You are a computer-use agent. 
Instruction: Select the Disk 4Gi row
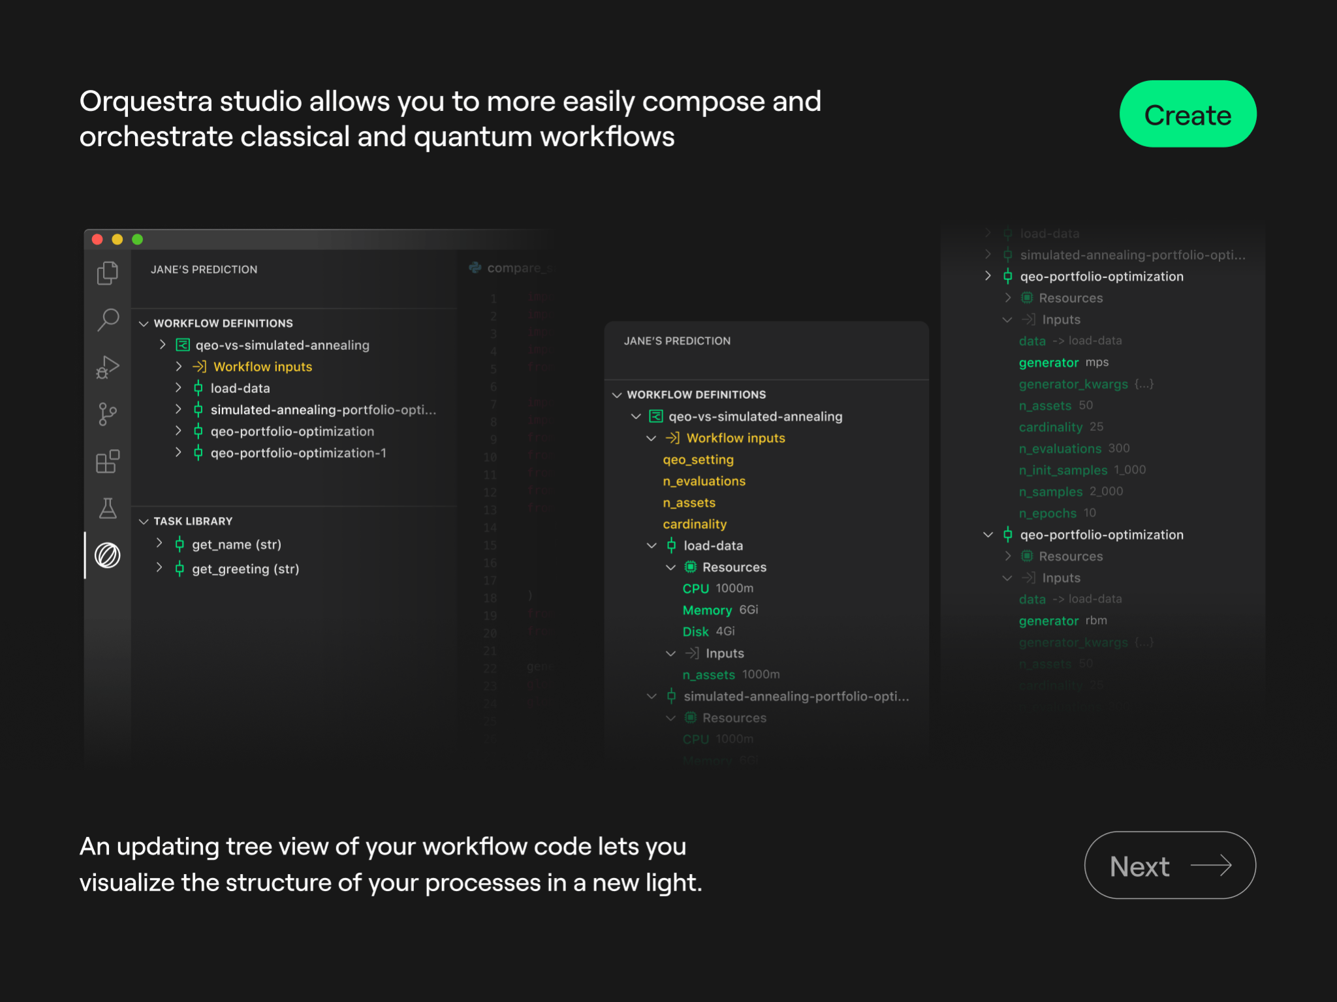point(708,631)
